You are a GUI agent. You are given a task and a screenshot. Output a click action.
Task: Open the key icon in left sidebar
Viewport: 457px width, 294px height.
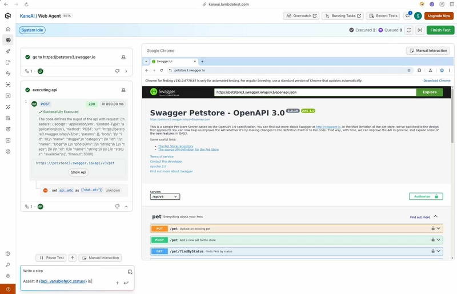(x=8, y=264)
